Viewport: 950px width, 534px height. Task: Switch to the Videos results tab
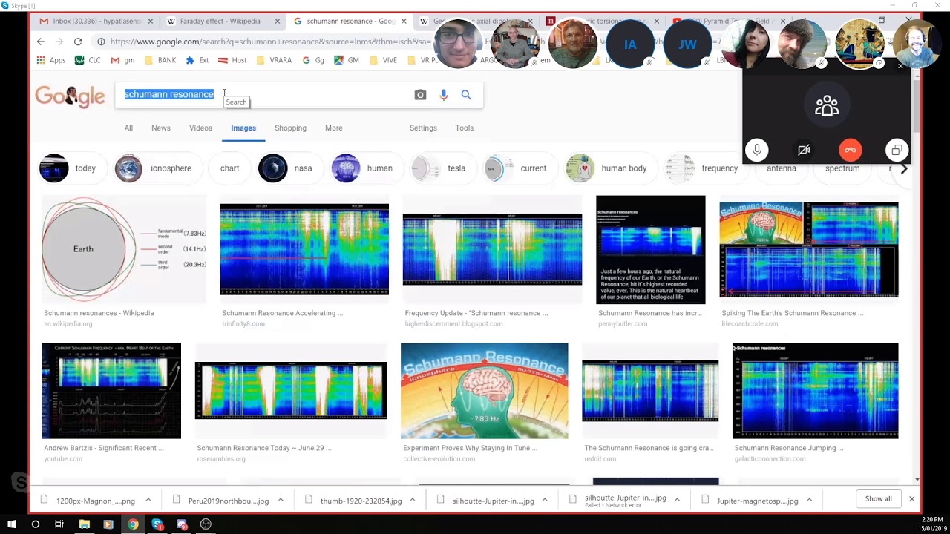(x=200, y=128)
